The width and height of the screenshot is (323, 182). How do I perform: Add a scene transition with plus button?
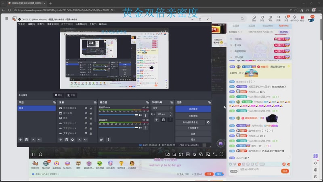[157, 120]
